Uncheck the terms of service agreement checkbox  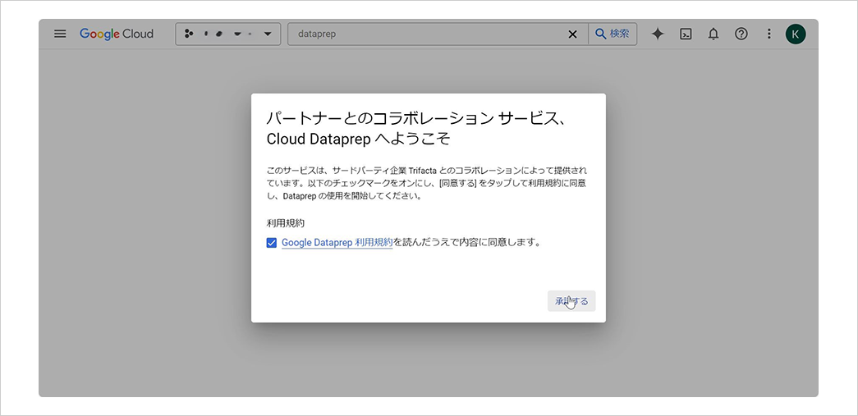click(x=272, y=243)
